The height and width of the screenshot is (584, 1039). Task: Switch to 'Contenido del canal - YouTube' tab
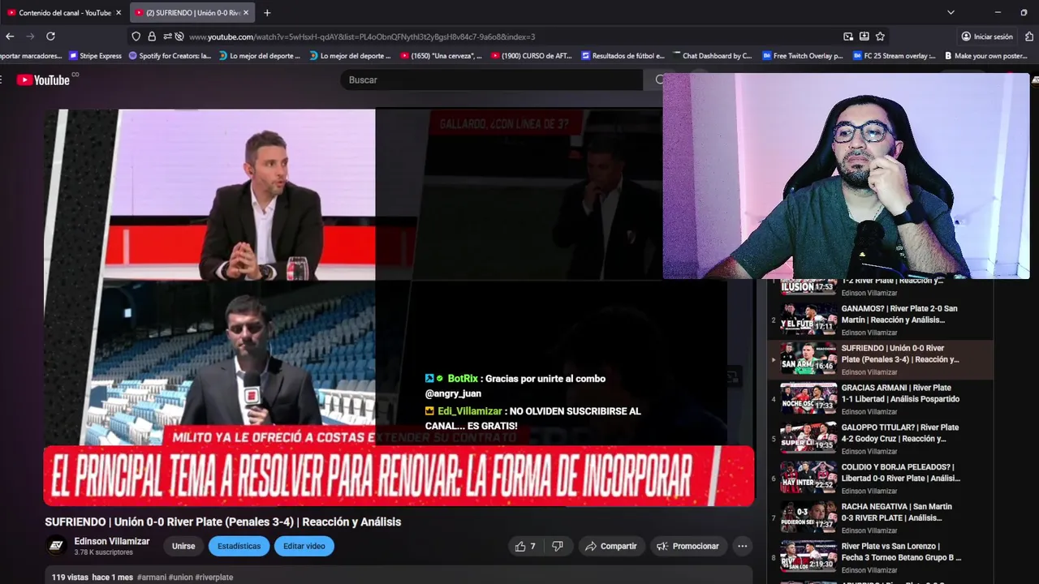coord(64,13)
